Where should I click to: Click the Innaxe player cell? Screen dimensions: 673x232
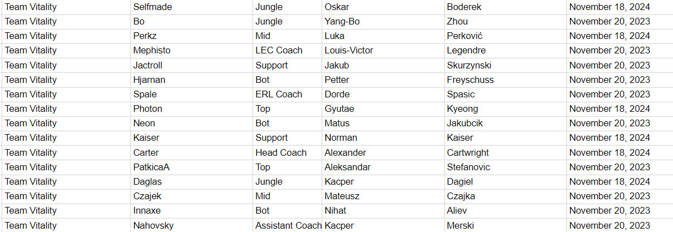[x=191, y=211]
